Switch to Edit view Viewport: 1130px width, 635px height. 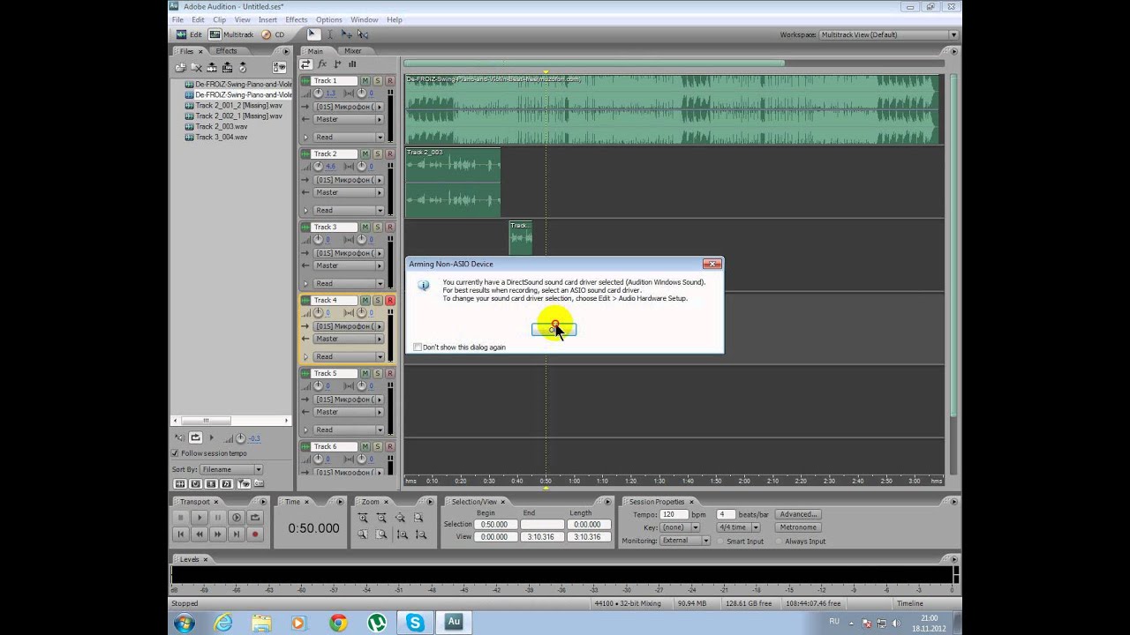pos(189,34)
